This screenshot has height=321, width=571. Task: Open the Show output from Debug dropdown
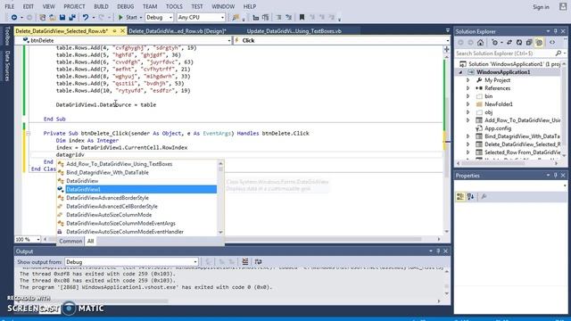(131, 261)
